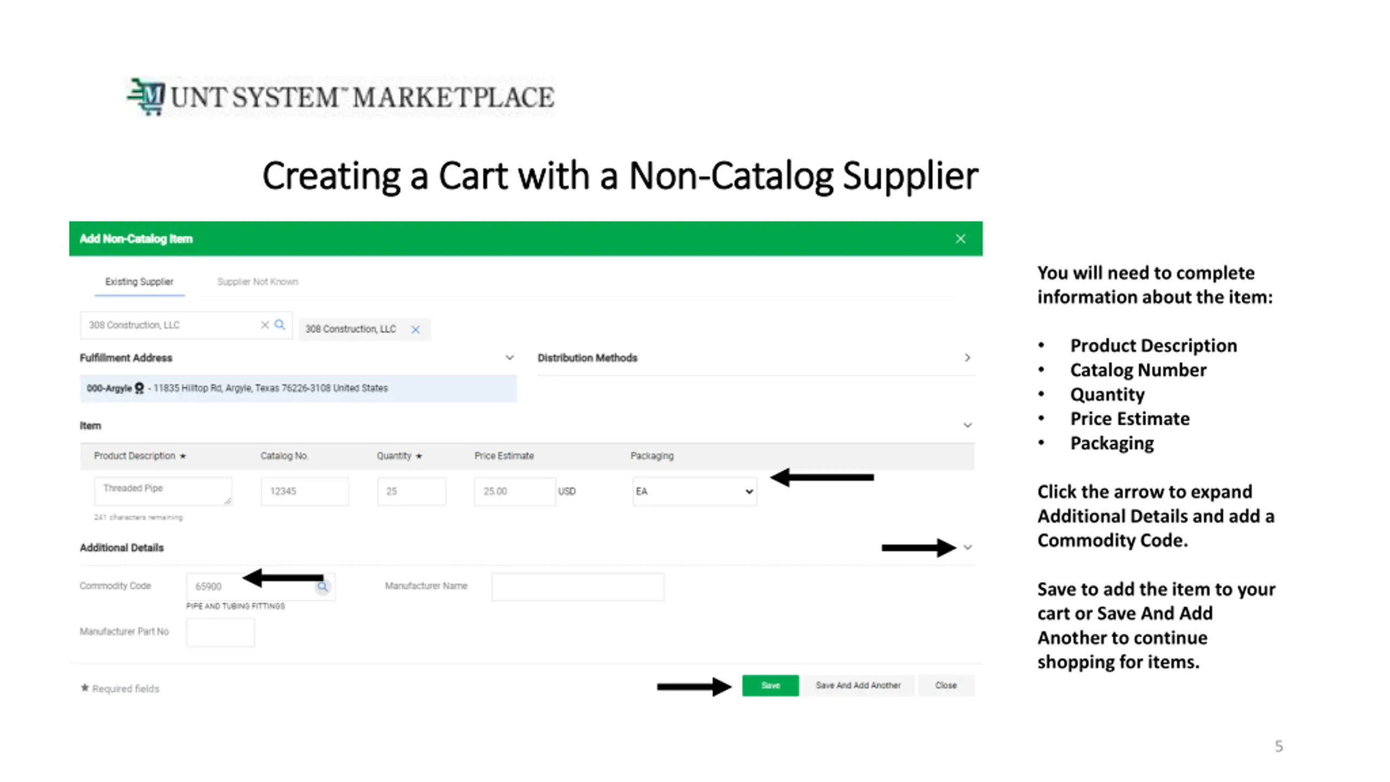Collapse the Fulfillment Address section chevron
The width and height of the screenshot is (1390, 782).
[x=509, y=357]
